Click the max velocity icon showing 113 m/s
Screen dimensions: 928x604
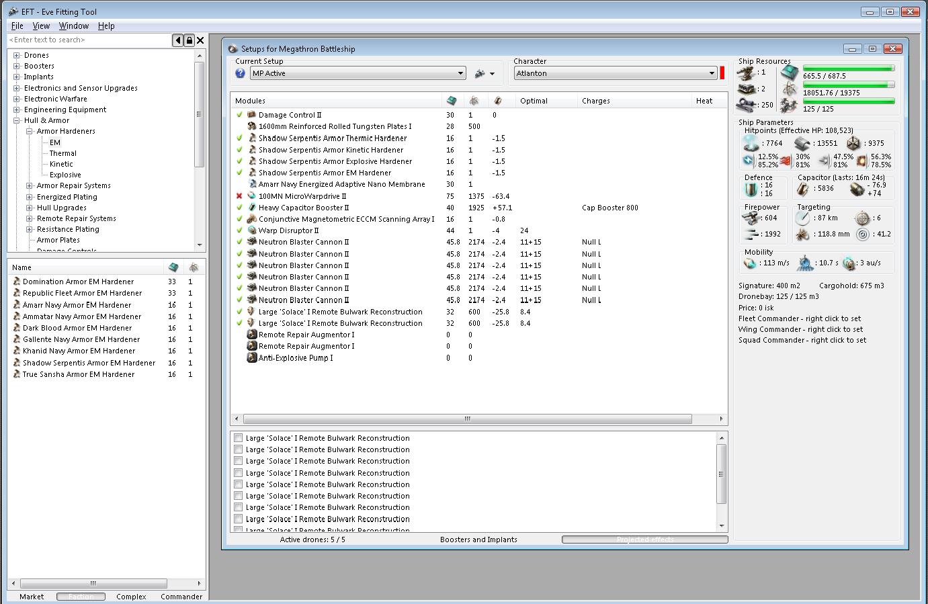[750, 263]
